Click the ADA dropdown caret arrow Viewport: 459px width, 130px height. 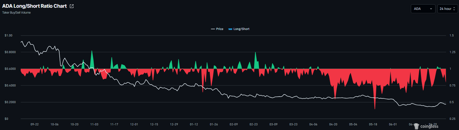(x=431, y=9)
